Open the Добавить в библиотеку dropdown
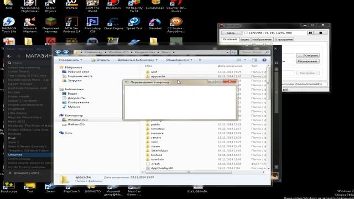Screen dimensions: 354x199 pos(138,60)
